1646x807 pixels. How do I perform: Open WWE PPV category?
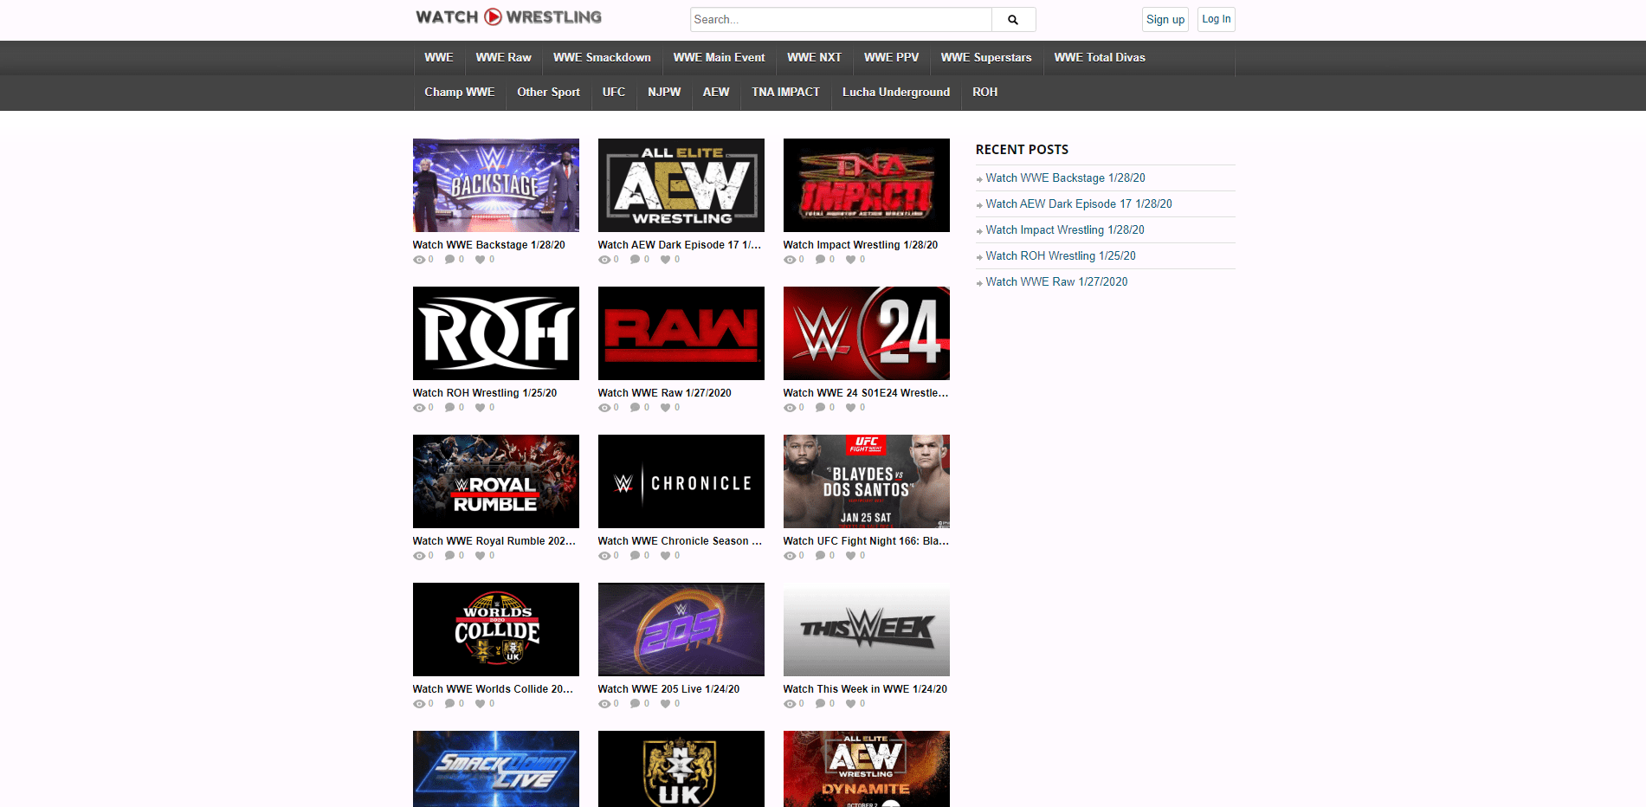click(x=892, y=58)
